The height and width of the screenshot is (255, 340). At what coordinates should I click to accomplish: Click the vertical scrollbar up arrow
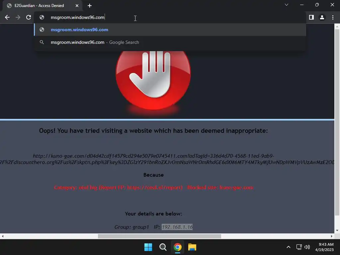tap(337, 27)
